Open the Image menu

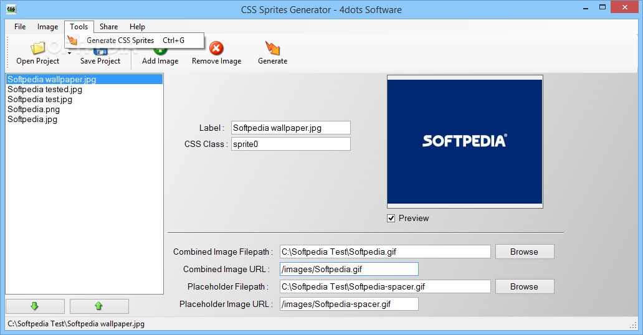(47, 27)
